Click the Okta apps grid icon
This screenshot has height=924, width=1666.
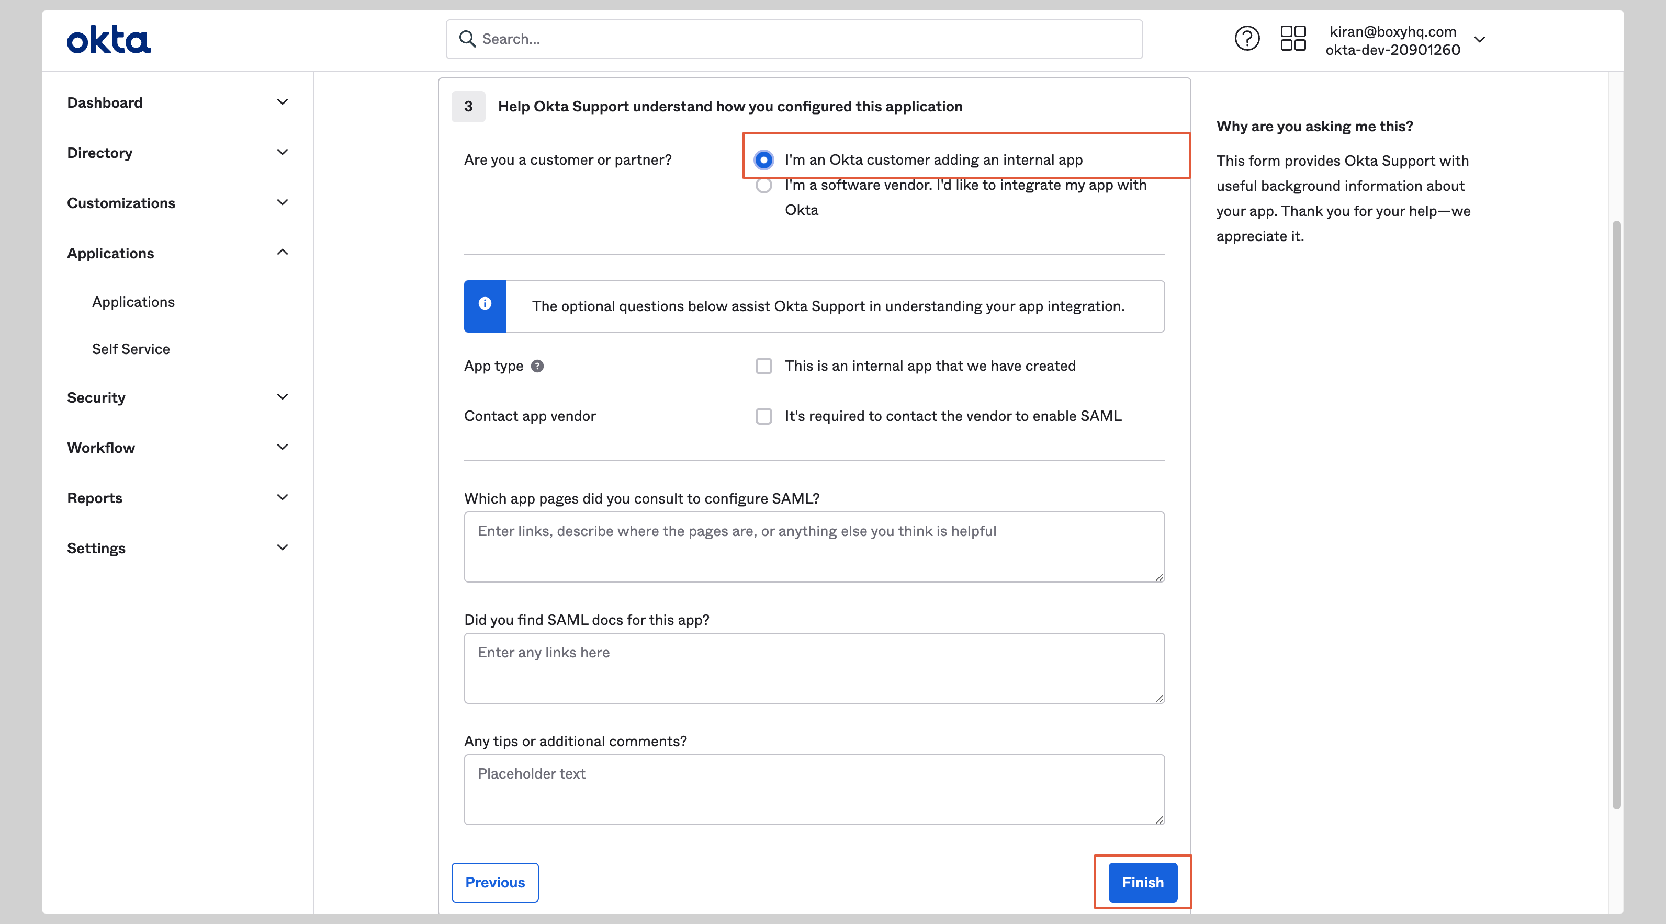(1293, 39)
